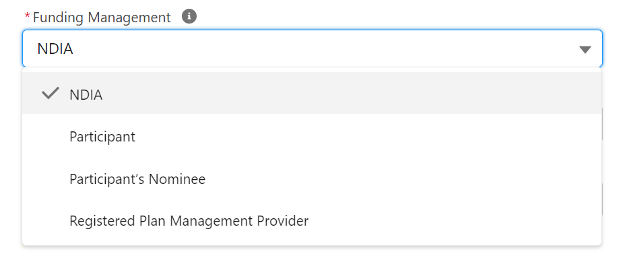Image resolution: width=625 pixels, height=256 pixels.
Task: Keep the currently checked NDIA entry selected
Action: pyautogui.click(x=312, y=93)
